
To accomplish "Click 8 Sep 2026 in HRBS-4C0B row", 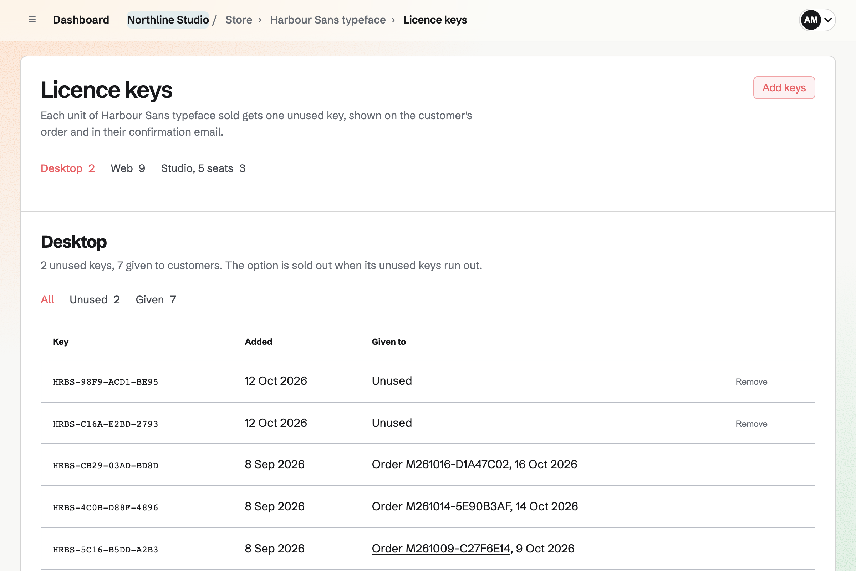I will click(x=274, y=506).
